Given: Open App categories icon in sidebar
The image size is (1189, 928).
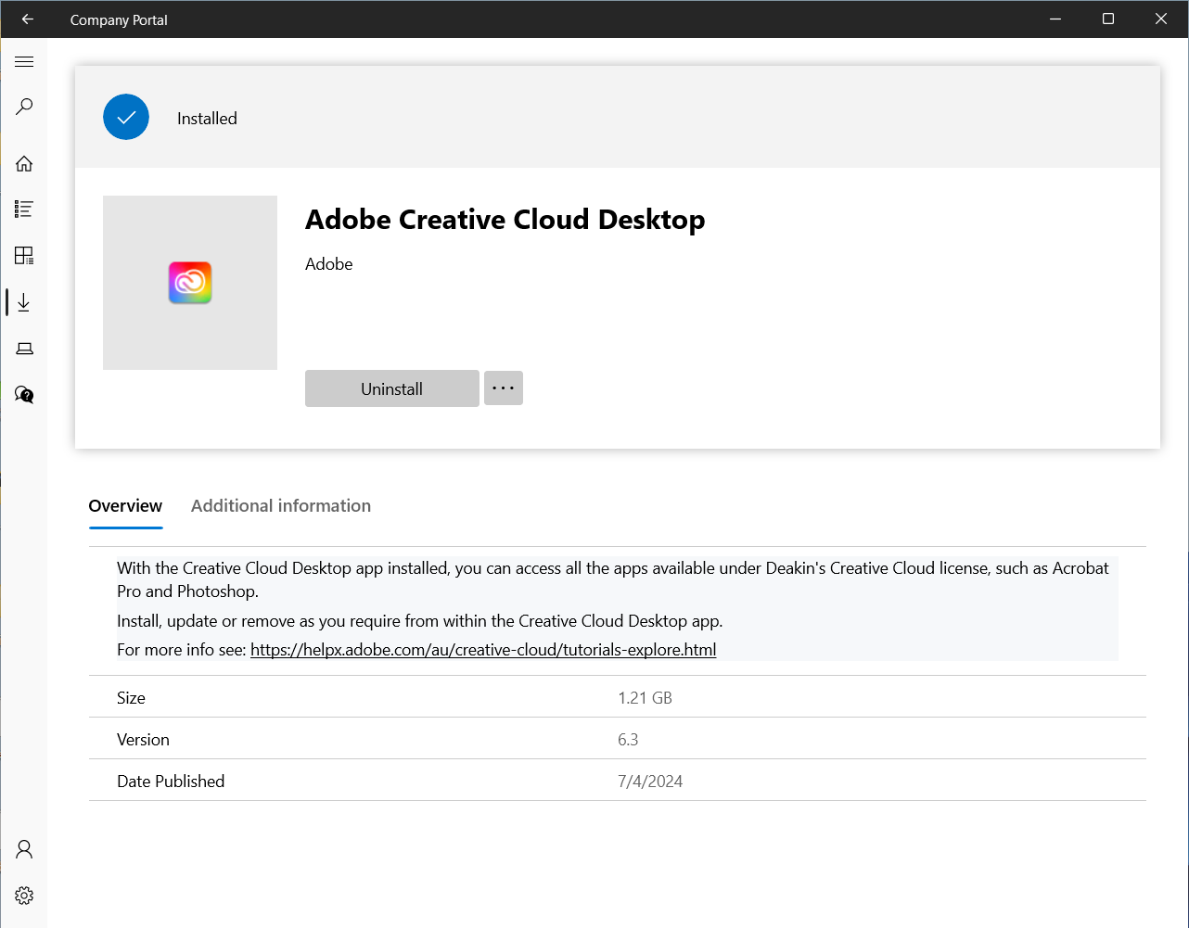Looking at the screenshot, I should pyautogui.click(x=24, y=255).
